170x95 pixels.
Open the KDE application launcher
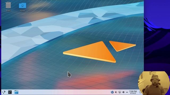click(x=4, y=92)
